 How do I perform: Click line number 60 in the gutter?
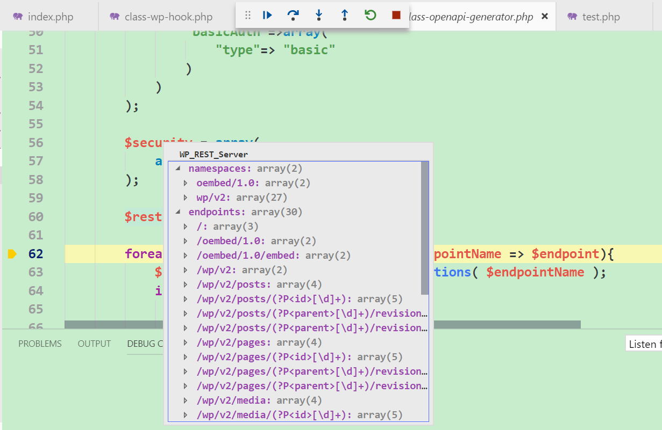(35, 217)
